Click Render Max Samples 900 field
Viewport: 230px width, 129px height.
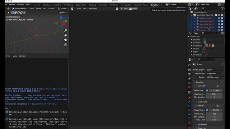tap(214, 114)
